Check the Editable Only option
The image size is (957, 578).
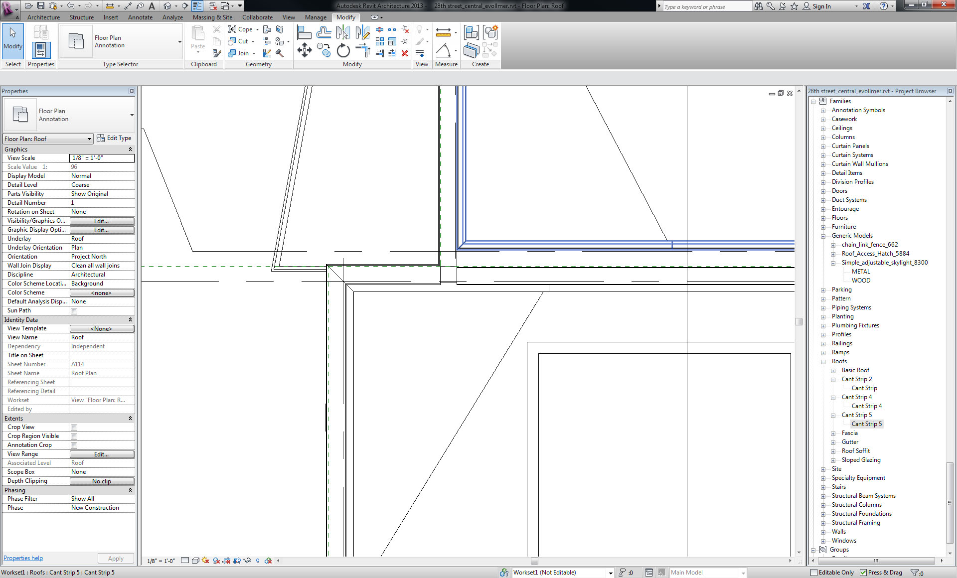pyautogui.click(x=814, y=573)
